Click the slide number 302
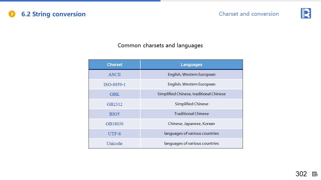This screenshot has width=321, height=180. pyautogui.click(x=301, y=174)
